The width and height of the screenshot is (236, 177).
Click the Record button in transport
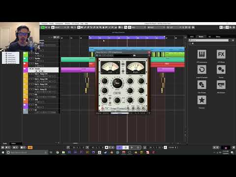[138, 147]
